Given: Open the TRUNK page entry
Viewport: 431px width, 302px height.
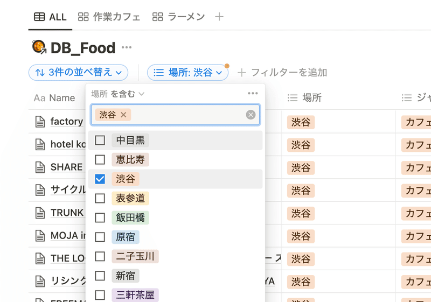Looking at the screenshot, I should point(66,213).
